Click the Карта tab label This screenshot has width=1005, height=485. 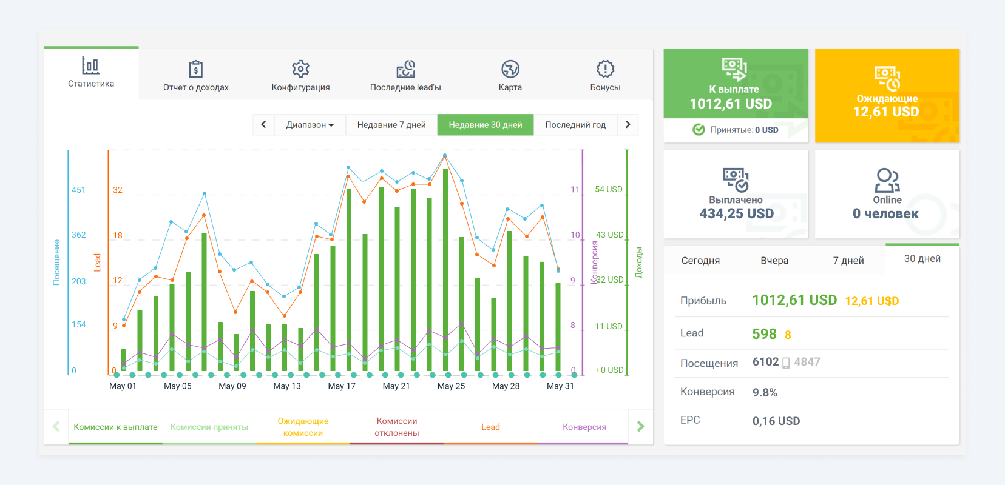coord(510,87)
